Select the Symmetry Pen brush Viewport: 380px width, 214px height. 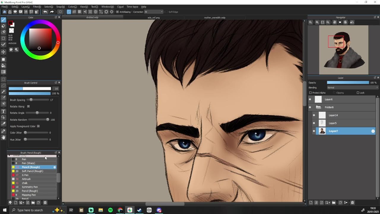point(34,187)
